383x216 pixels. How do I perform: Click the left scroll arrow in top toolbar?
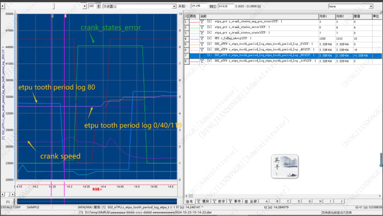(x=3, y=5)
